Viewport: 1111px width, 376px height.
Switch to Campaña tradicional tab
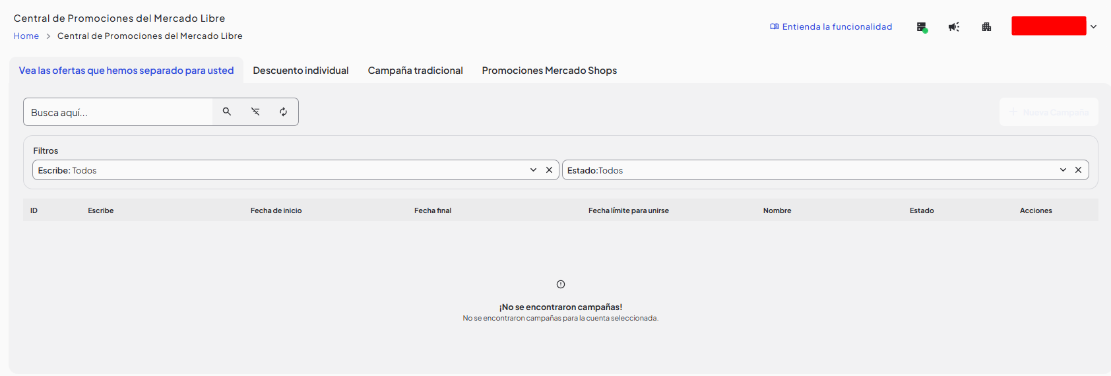(x=415, y=71)
